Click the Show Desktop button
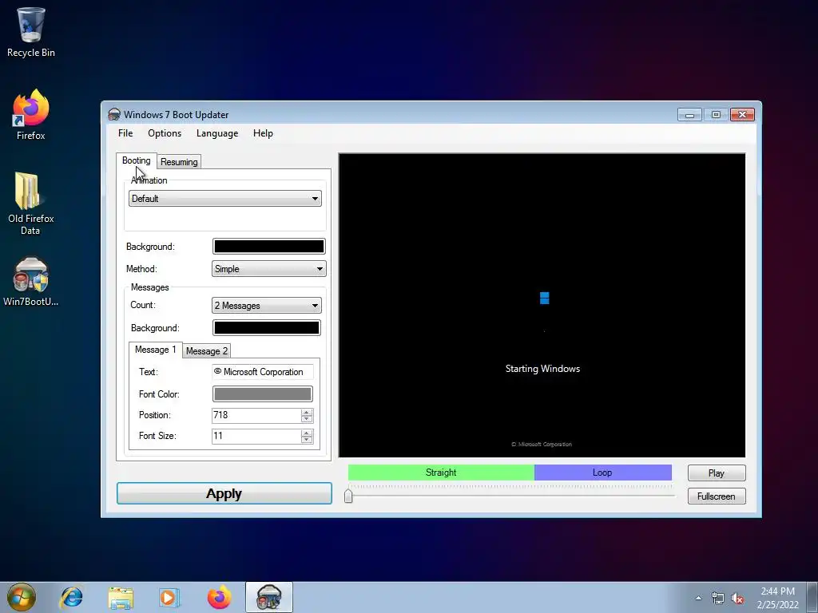 pos(812,598)
